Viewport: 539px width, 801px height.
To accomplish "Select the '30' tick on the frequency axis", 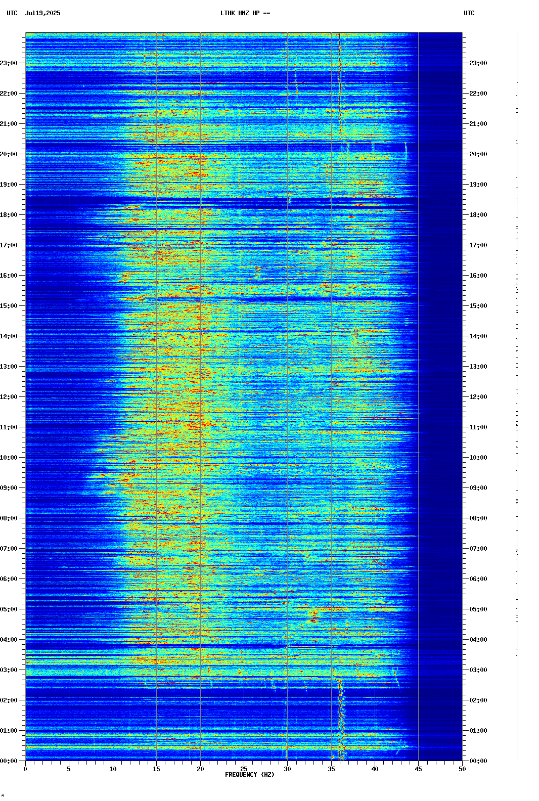I will (x=287, y=769).
